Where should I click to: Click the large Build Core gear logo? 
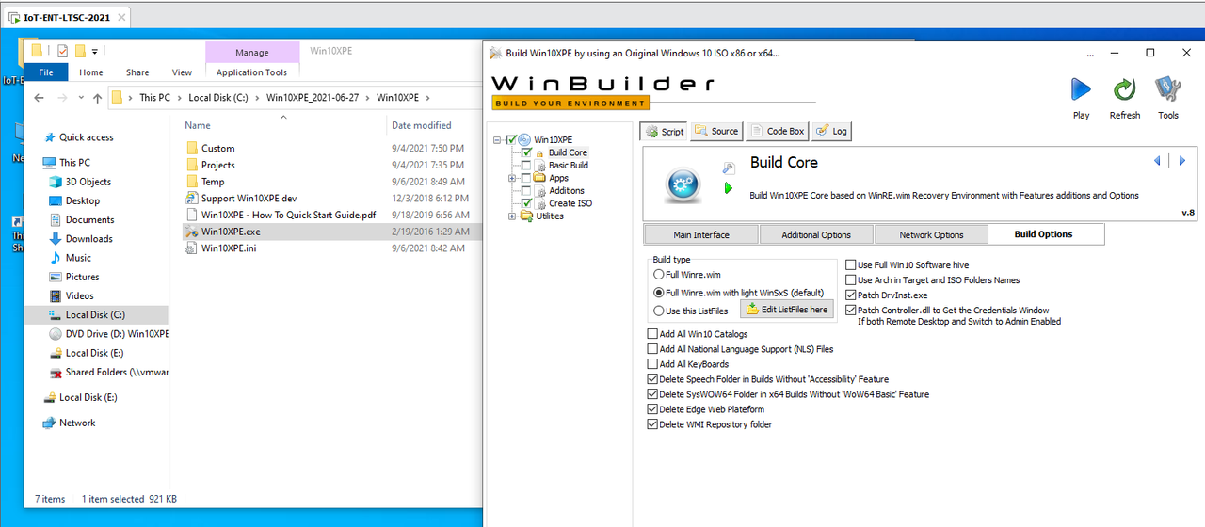click(683, 185)
